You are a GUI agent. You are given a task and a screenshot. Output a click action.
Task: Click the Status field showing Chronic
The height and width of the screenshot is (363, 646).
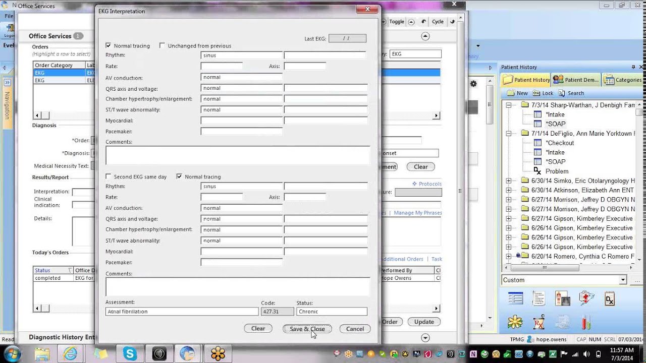pyautogui.click(x=332, y=312)
